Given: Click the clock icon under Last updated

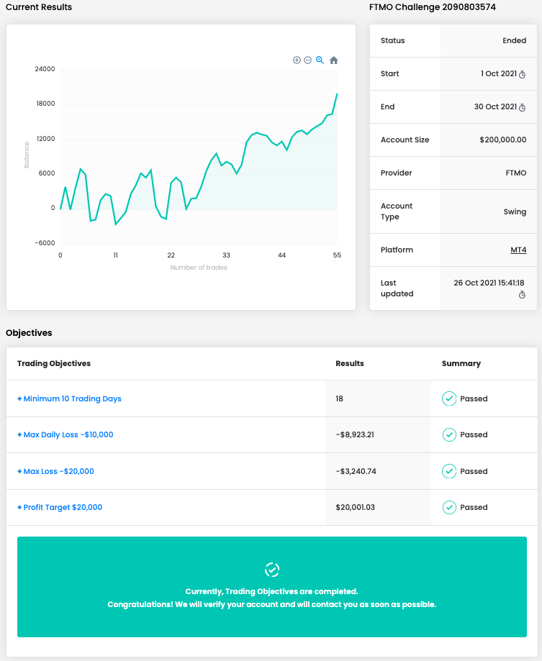Looking at the screenshot, I should (x=522, y=295).
